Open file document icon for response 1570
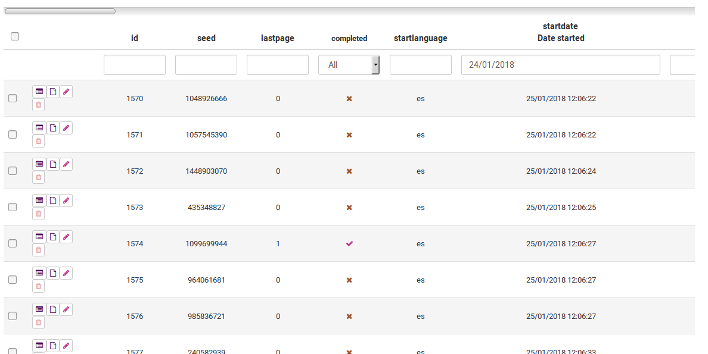Screen dimensions: 708x354 click(52, 92)
